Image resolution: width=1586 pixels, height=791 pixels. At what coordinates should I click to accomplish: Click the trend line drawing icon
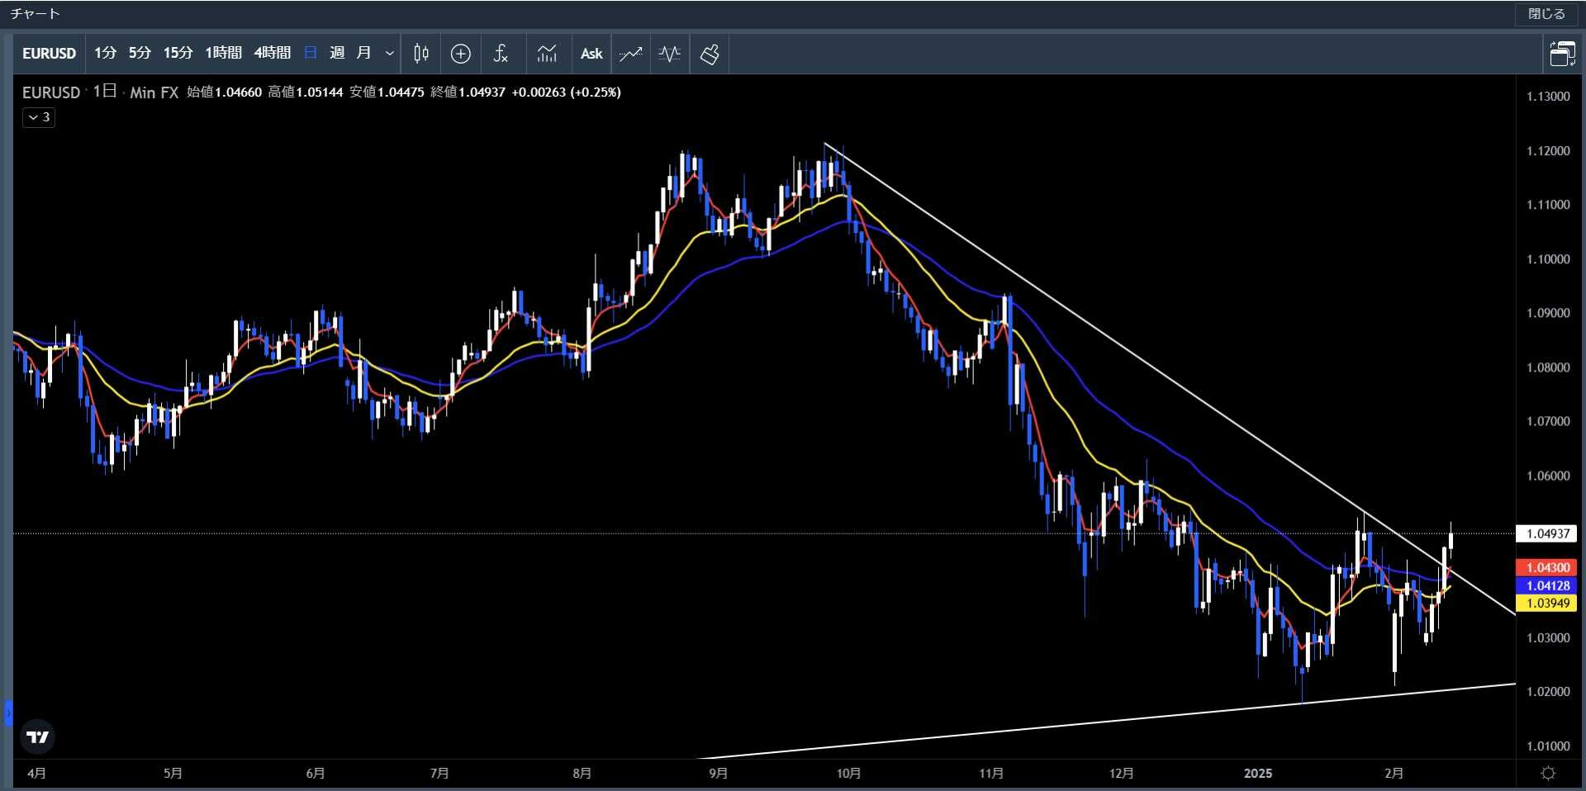[631, 54]
